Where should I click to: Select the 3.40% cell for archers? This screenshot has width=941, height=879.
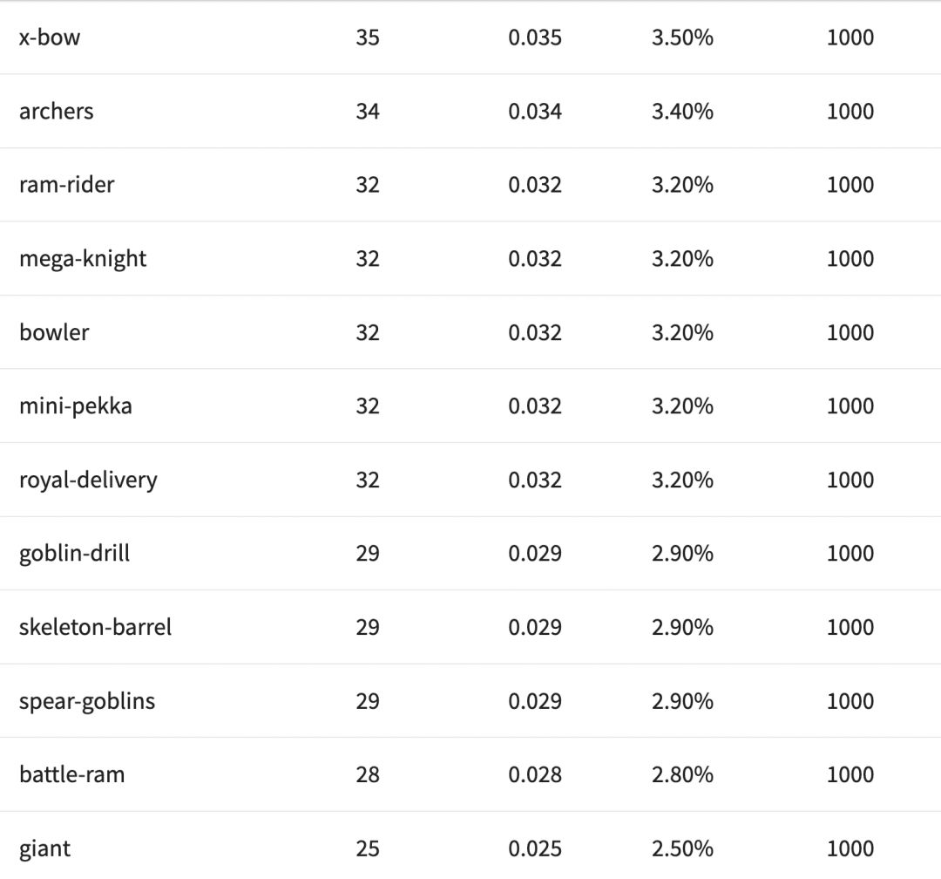tap(682, 112)
